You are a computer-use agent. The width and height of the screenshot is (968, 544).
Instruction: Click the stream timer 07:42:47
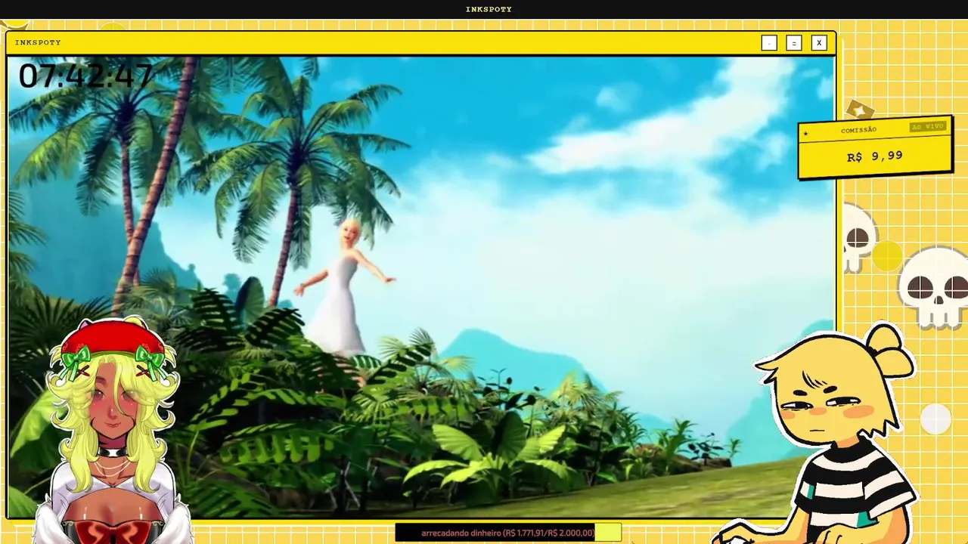click(x=85, y=76)
